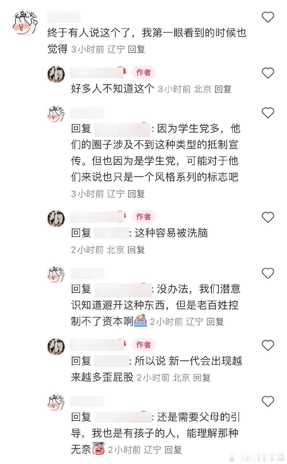Click 回复 below 这种容易被洗脑
The width and height of the screenshot is (287, 464).
point(136,250)
